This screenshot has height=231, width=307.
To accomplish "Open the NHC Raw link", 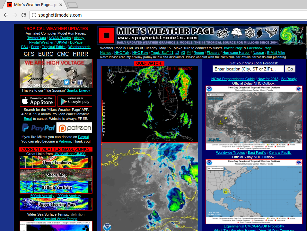I will tap(140, 53).
